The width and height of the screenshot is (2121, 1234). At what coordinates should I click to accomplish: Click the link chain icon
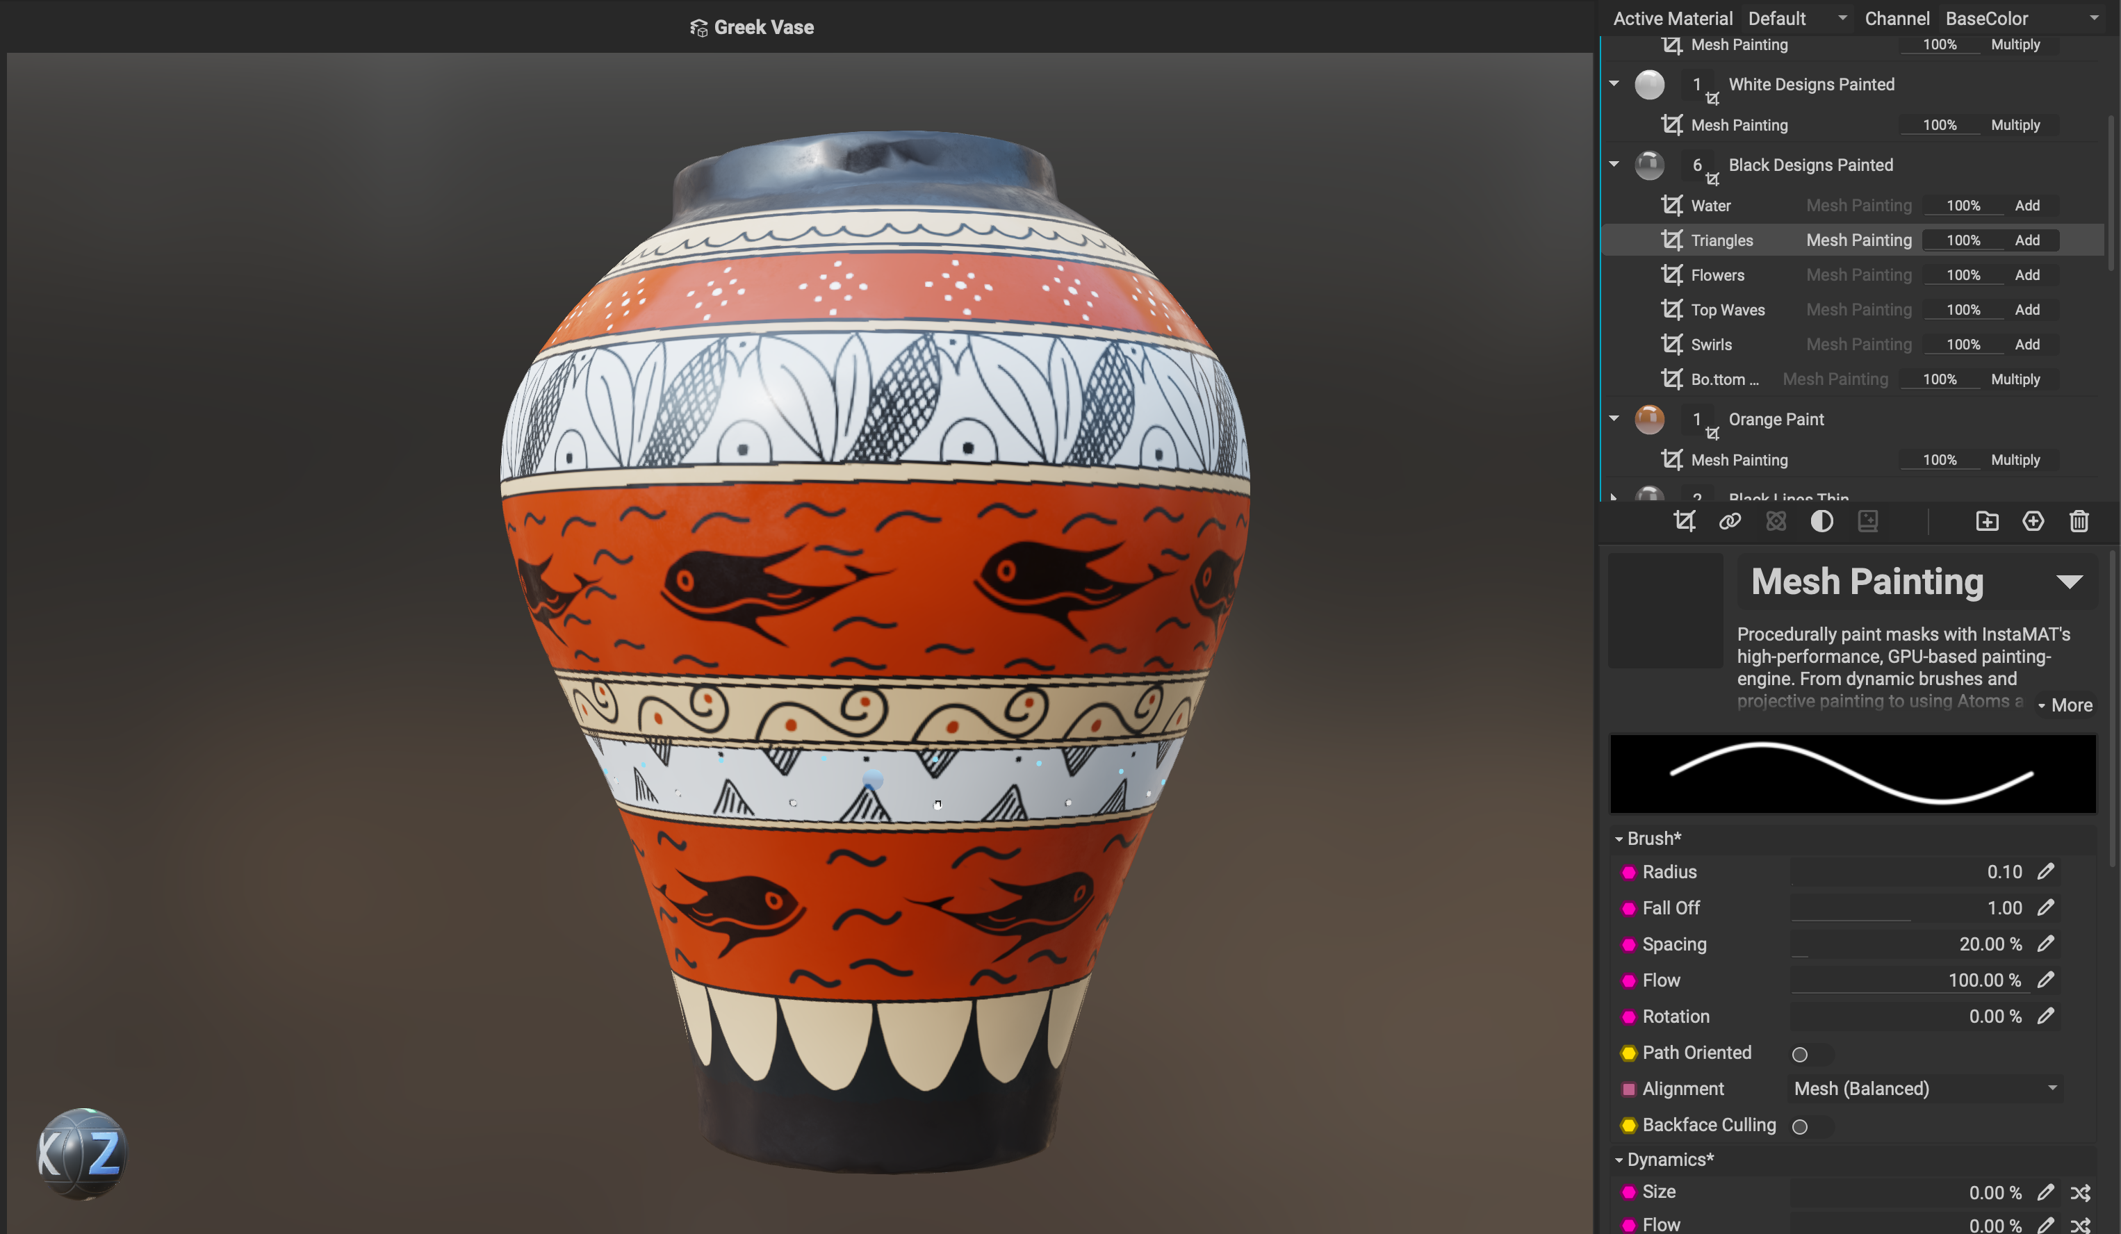pyautogui.click(x=1730, y=521)
